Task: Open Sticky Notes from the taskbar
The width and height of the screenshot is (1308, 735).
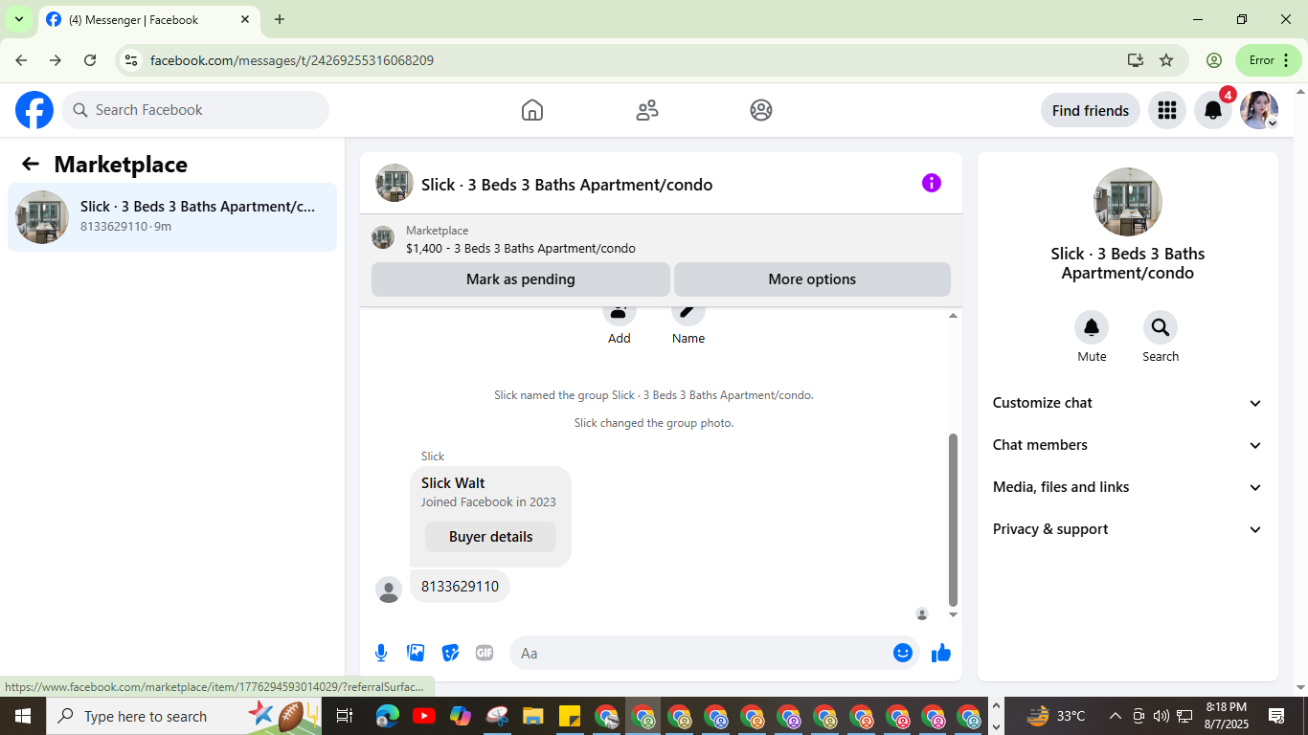Action: pyautogui.click(x=569, y=716)
